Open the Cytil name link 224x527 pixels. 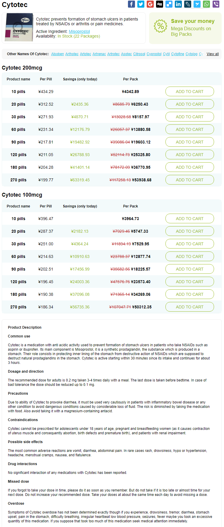(166, 54)
